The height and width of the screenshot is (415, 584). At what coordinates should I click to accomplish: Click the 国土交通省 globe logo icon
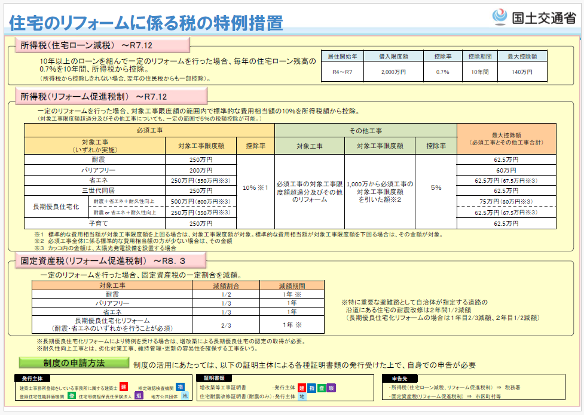(500, 17)
